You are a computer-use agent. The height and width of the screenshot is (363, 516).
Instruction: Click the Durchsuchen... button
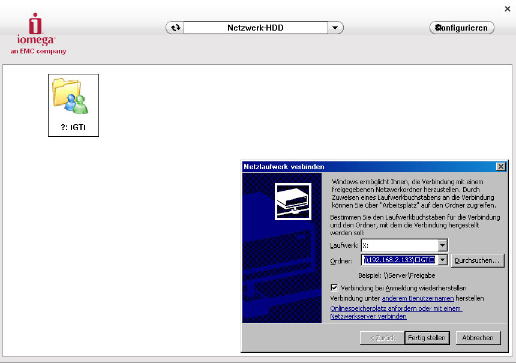pyautogui.click(x=477, y=260)
